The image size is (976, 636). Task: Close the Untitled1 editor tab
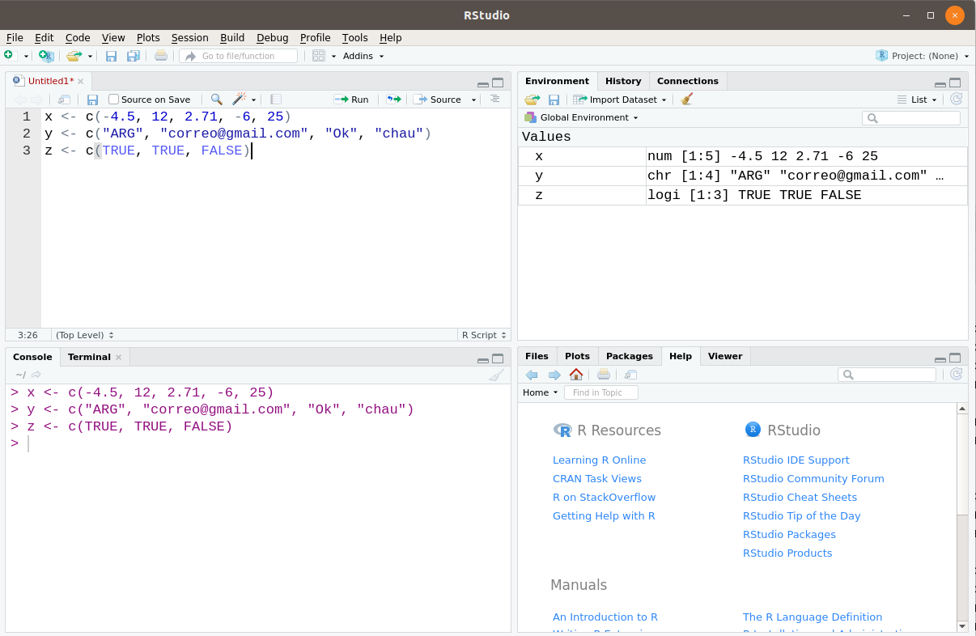pos(80,81)
